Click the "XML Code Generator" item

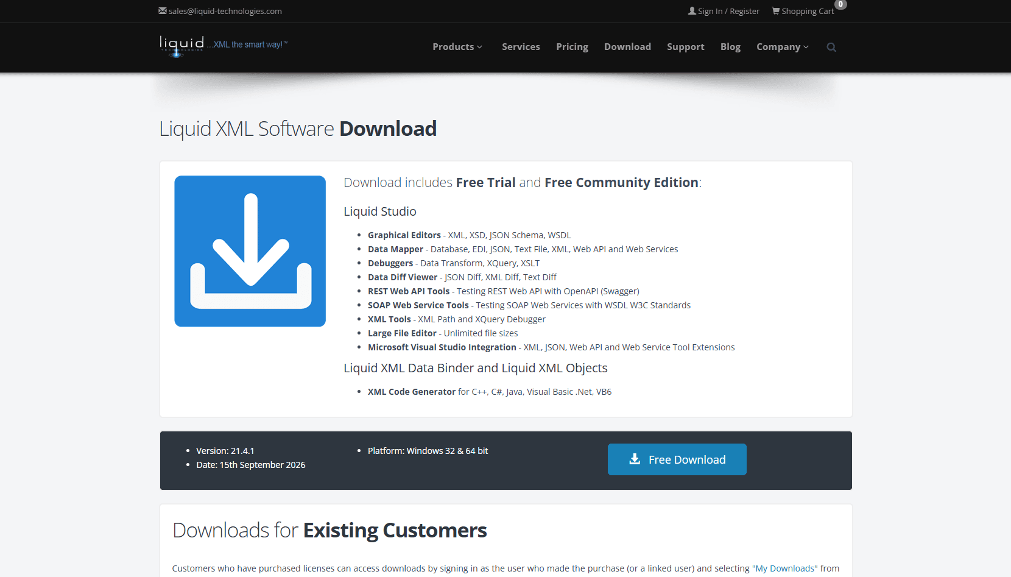pos(490,392)
